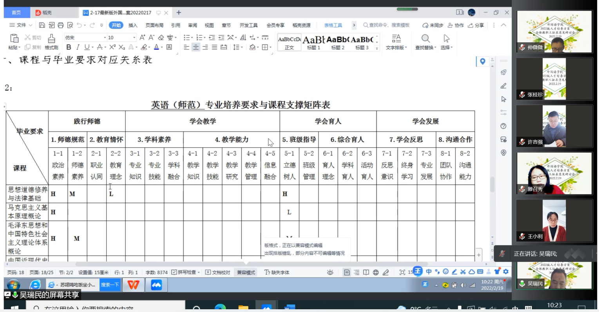Open the Table Tools (表格工具) tab
This screenshot has height=312, width=599.
click(x=333, y=25)
